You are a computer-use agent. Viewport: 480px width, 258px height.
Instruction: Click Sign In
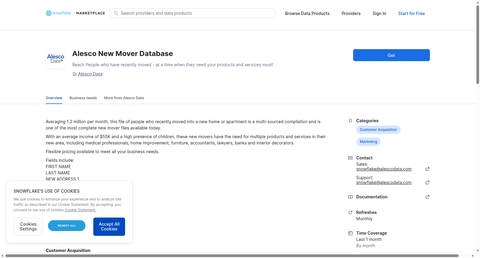379,13
